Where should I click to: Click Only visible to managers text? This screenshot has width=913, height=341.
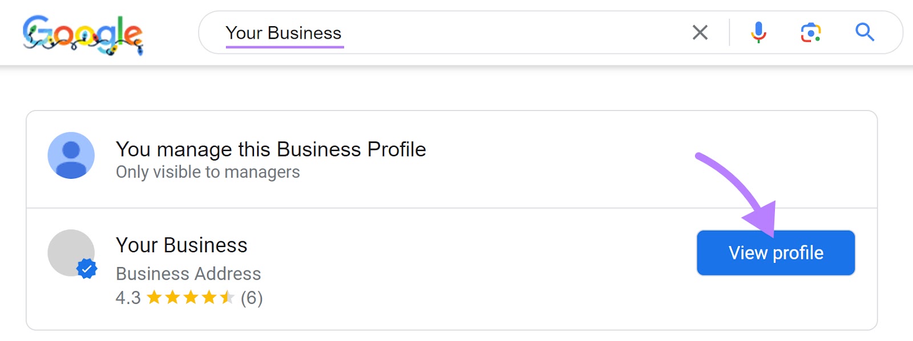pos(208,172)
